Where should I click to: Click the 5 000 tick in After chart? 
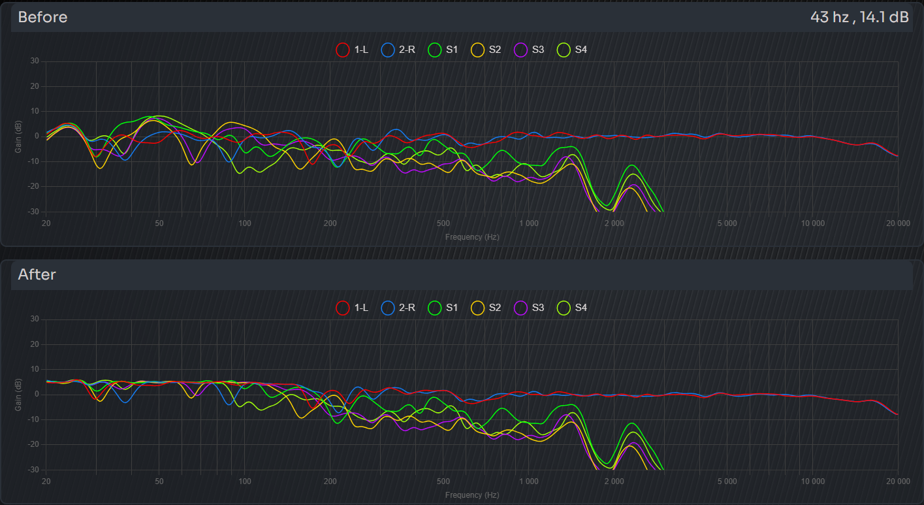727,481
